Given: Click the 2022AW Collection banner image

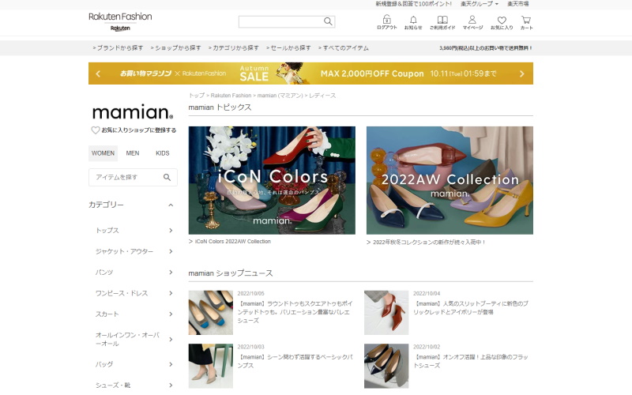Looking at the screenshot, I should click(450, 180).
